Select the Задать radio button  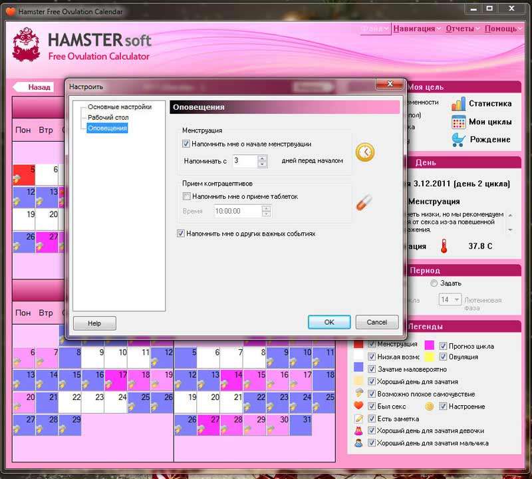pos(434,283)
